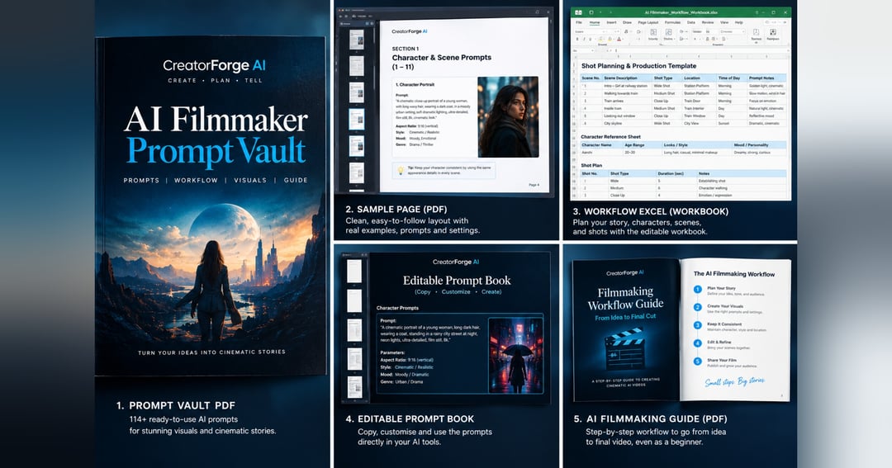Screen dimensions: 892x468
Task: Toggle Italic in the Excel ribbon
Action: click(x=584, y=40)
